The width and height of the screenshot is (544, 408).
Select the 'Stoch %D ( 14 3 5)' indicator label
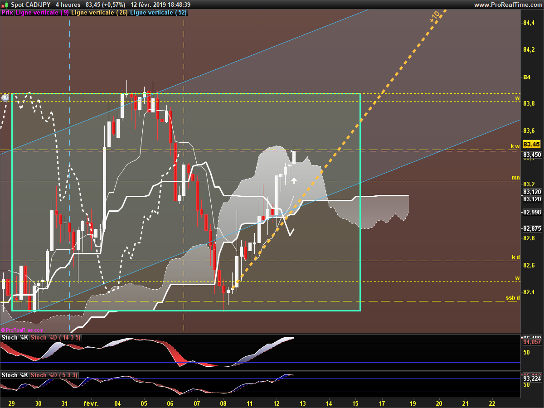coord(57,337)
